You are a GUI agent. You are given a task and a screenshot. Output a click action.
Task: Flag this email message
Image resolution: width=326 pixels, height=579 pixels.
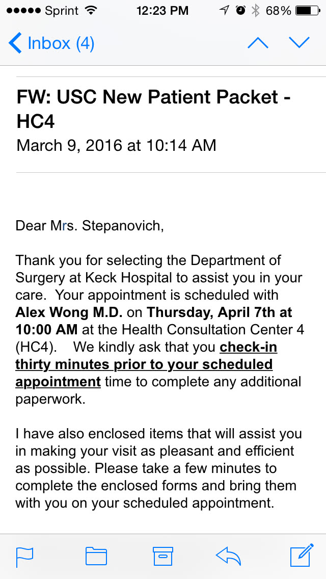(x=25, y=556)
